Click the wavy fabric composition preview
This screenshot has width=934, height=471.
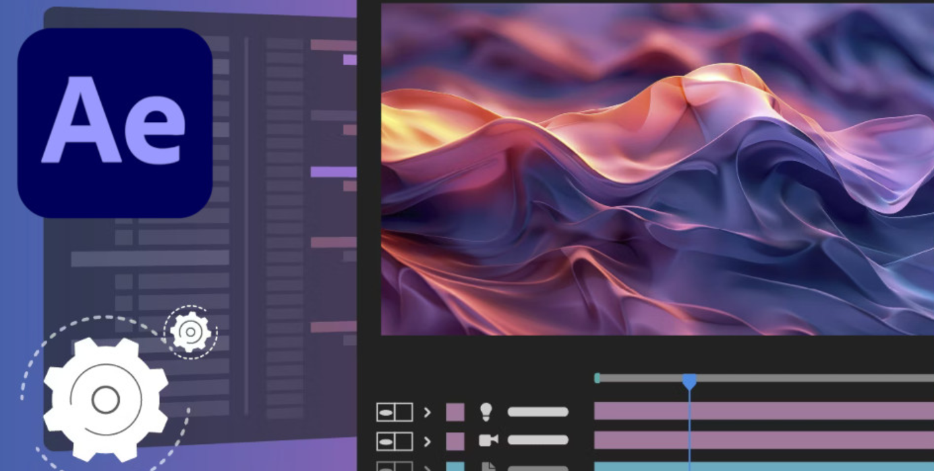(x=657, y=169)
